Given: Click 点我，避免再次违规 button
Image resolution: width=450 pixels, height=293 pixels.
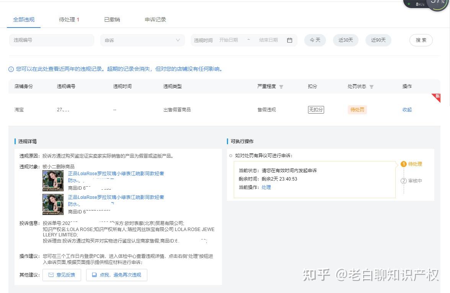Looking at the screenshot, I should (x=116, y=275).
